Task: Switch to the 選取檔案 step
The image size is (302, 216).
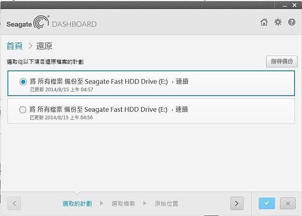Action: point(123,204)
